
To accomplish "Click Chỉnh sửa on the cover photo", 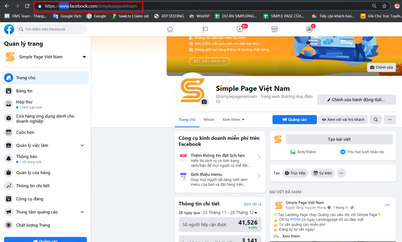I will (x=382, y=67).
